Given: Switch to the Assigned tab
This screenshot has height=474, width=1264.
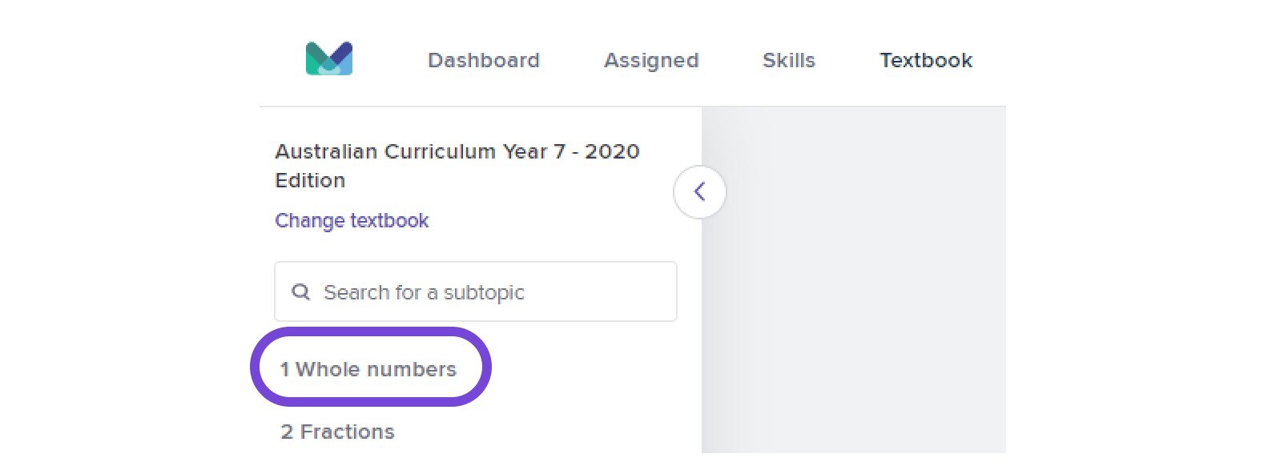Looking at the screenshot, I should [x=650, y=60].
